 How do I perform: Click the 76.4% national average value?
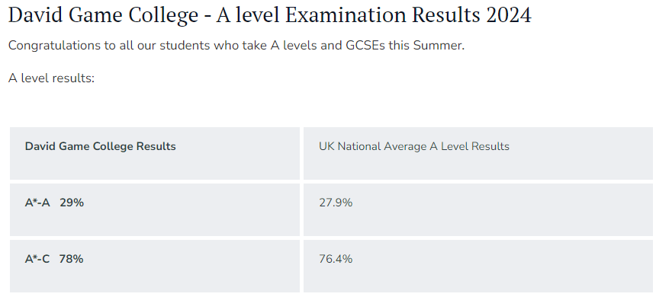(336, 259)
